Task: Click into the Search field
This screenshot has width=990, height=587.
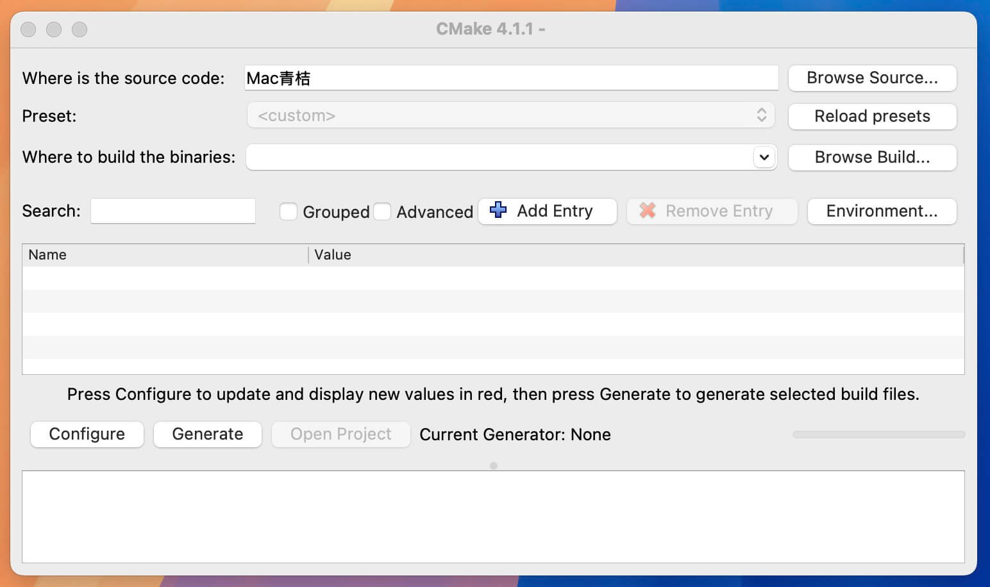Action: coord(173,211)
